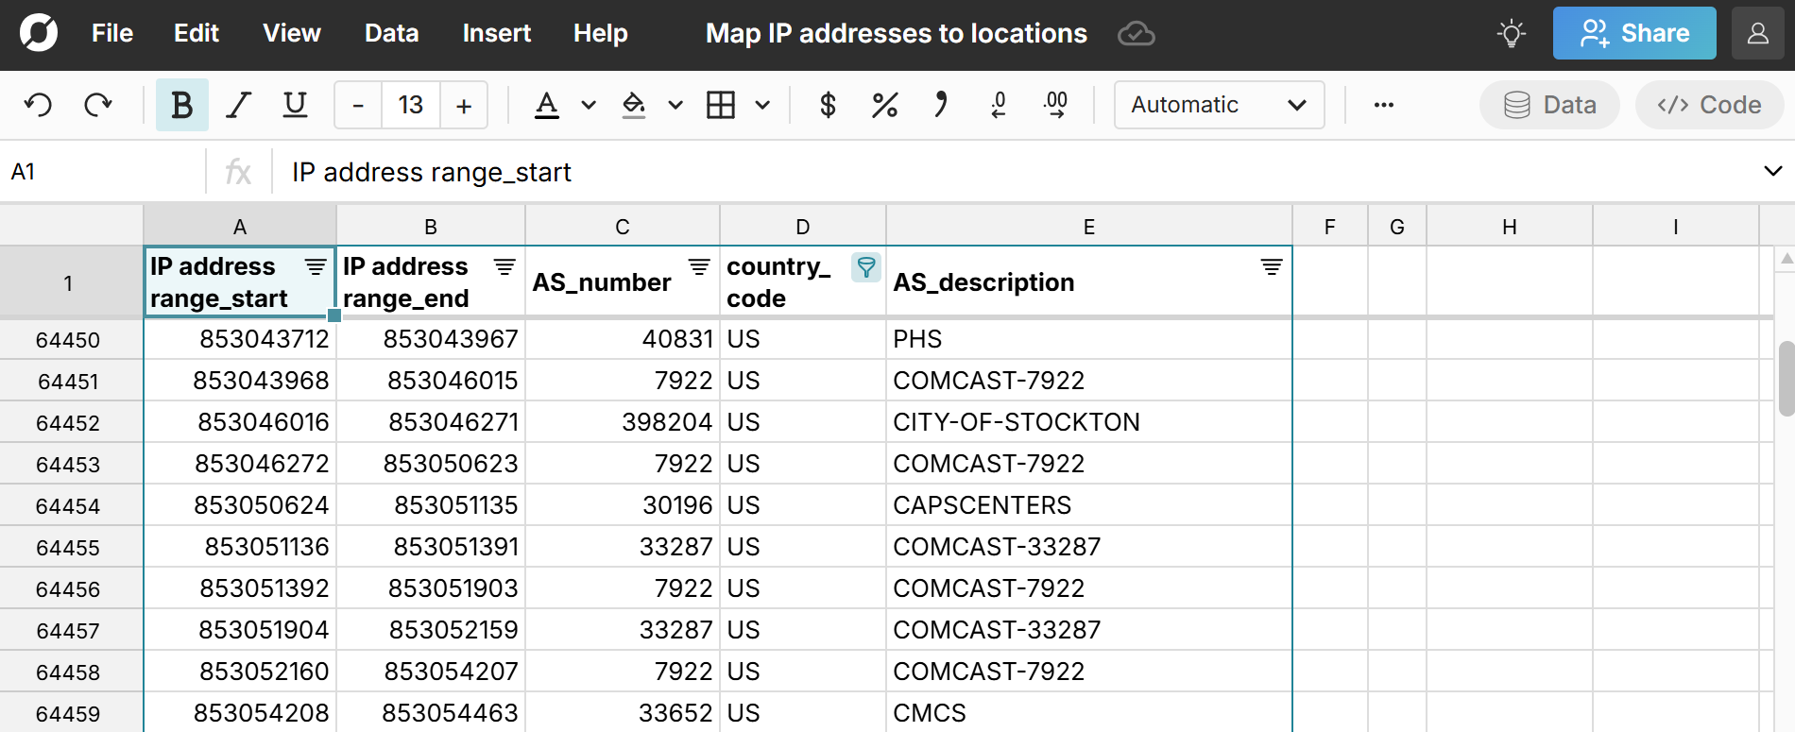Image resolution: width=1795 pixels, height=732 pixels.
Task: Click the decrease decimal places icon
Action: tap(999, 105)
